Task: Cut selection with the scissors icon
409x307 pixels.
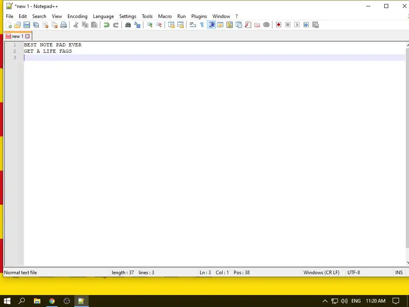Action: coord(75,25)
